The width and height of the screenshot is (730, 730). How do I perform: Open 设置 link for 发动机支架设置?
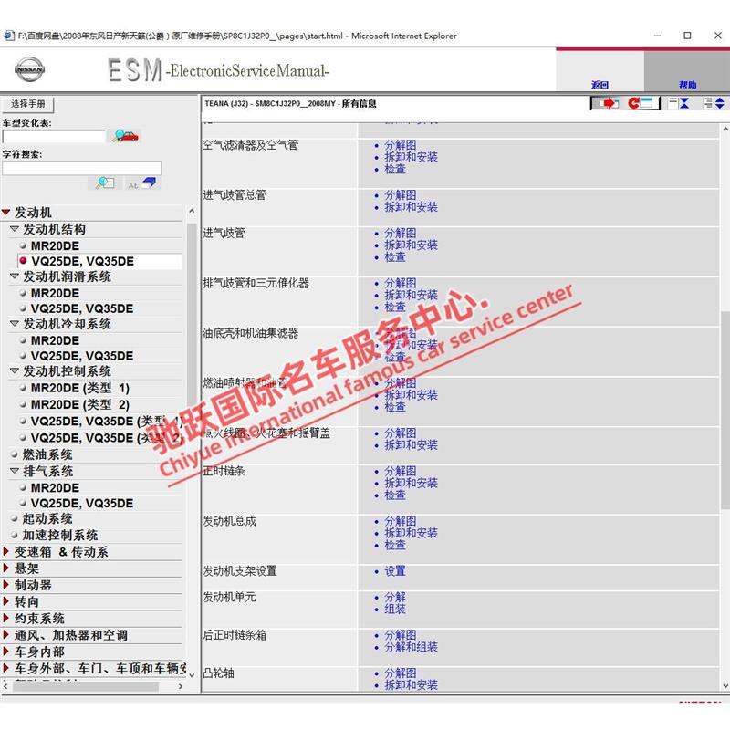pyautogui.click(x=395, y=571)
